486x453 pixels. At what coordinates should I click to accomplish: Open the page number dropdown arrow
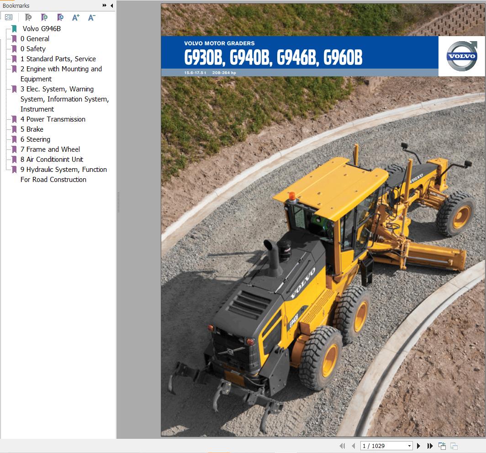click(x=409, y=446)
